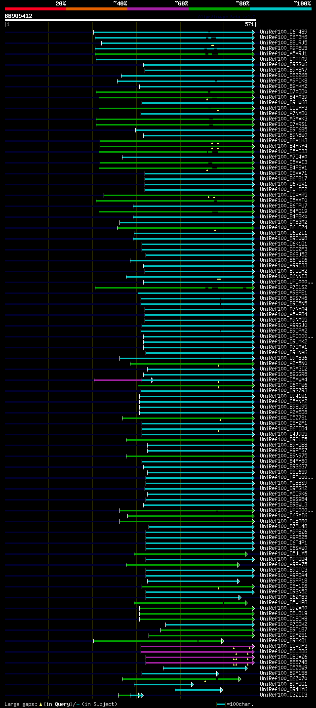Image resolution: width=316 pixels, height=708 pixels.
Task: Select hit label UniRef100_B9FP18
Action: click(x=283, y=581)
